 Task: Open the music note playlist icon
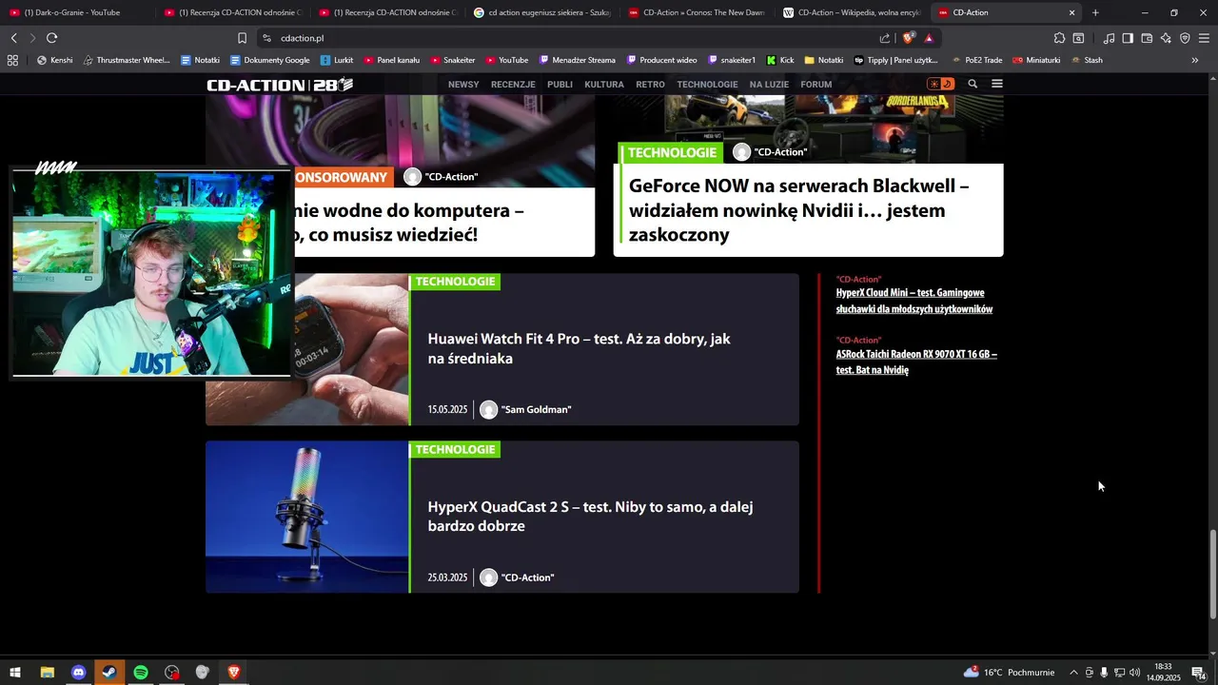[1109, 38]
